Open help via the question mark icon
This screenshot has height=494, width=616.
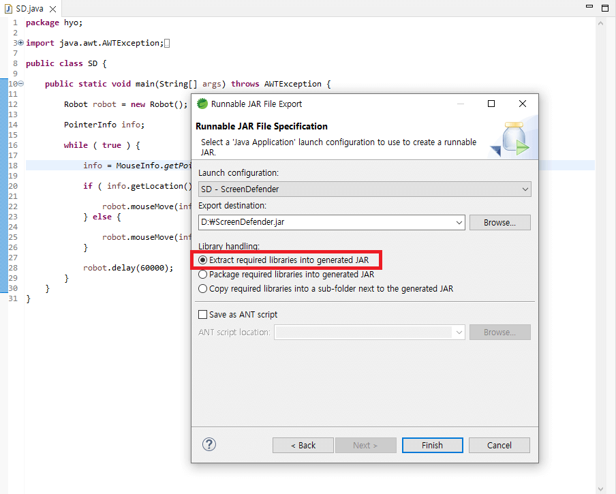coord(209,444)
